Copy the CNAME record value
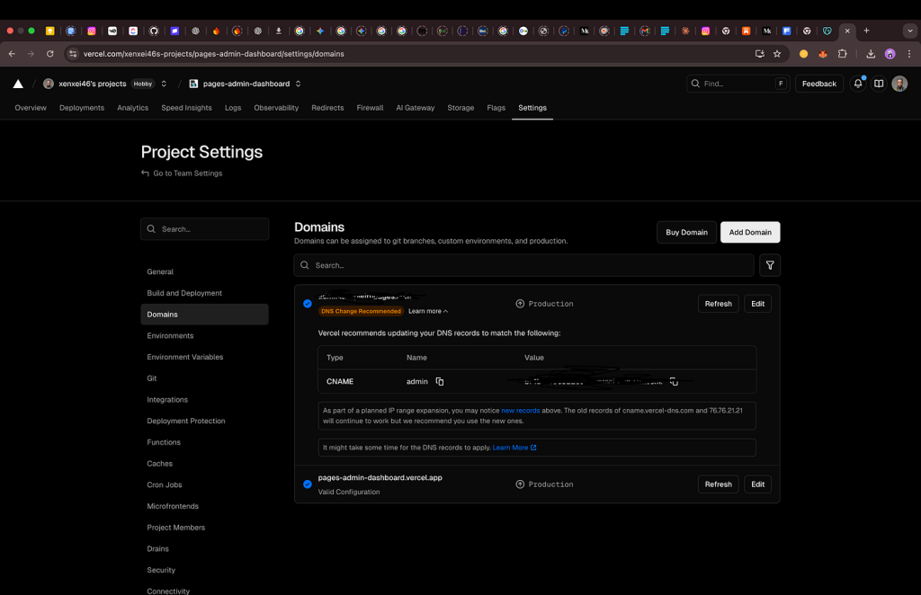Image resolution: width=921 pixels, height=595 pixels. [x=674, y=381]
